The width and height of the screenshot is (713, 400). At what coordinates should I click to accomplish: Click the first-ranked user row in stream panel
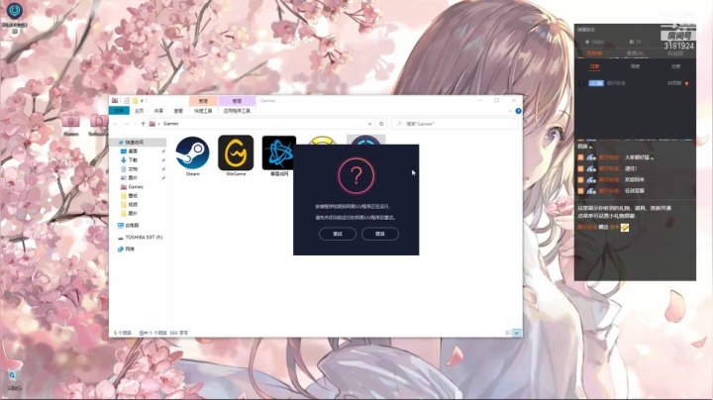(635, 83)
